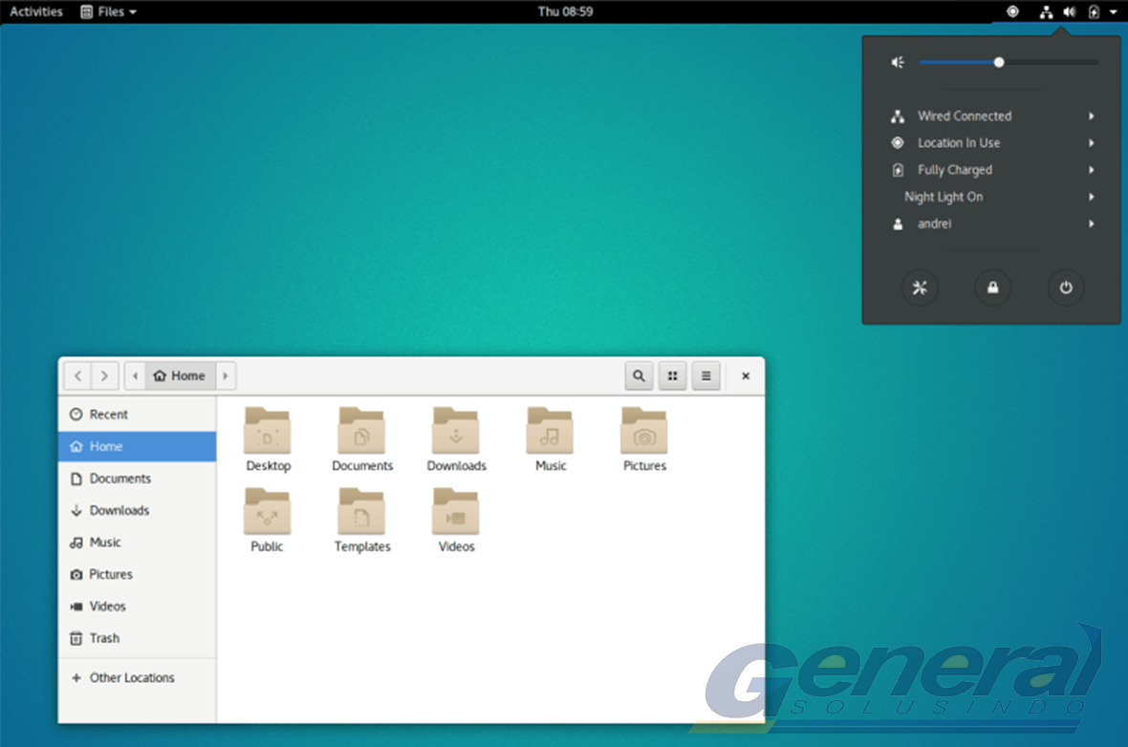The image size is (1128, 747).
Task: Mute using the volume speaker icon
Action: click(x=898, y=62)
